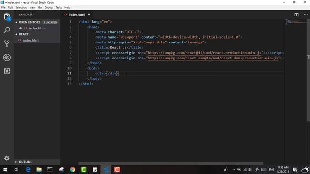
Task: Open the Debug menu
Action: 48,8
